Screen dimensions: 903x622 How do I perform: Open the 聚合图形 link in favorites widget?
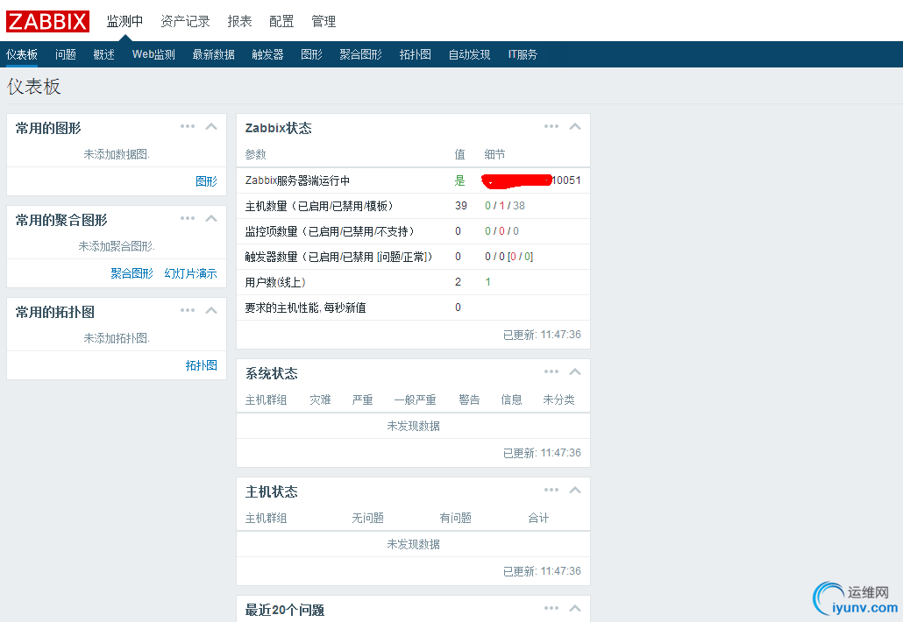coord(132,273)
